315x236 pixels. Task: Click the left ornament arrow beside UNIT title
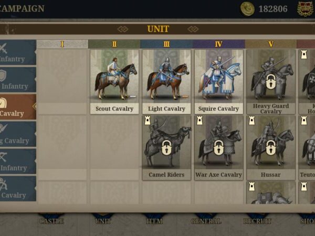pos(123,29)
